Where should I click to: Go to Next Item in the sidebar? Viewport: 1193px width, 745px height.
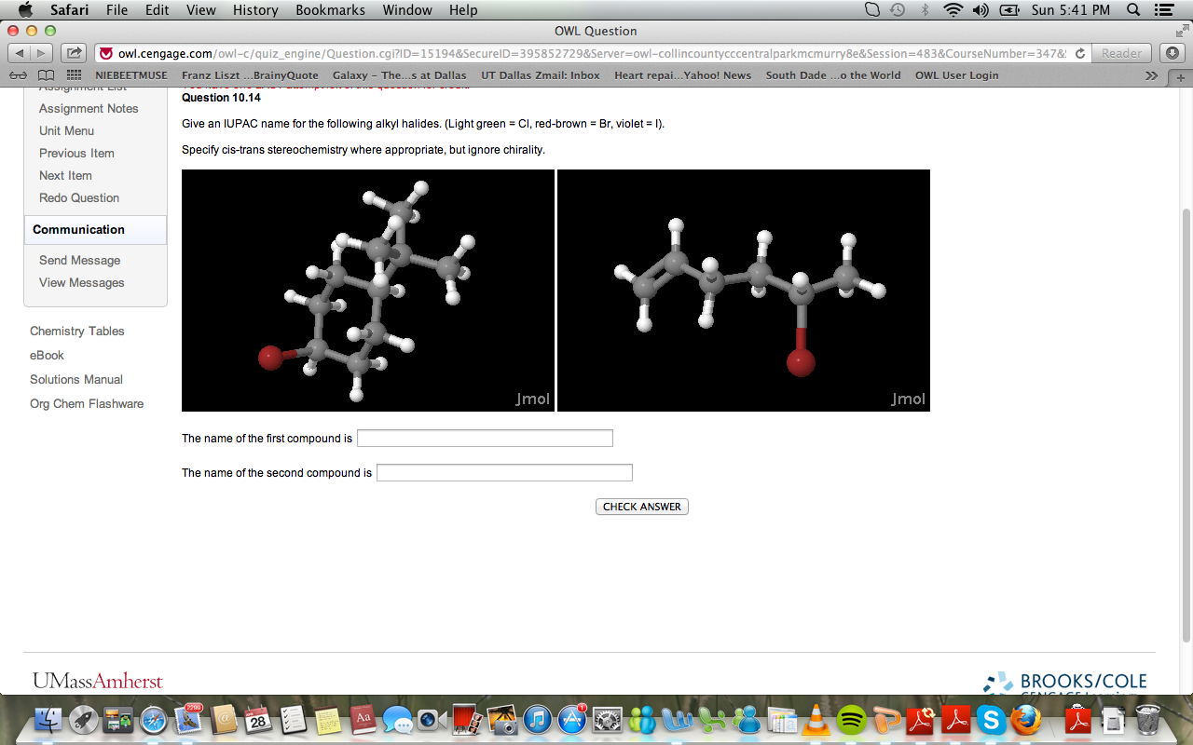click(65, 175)
